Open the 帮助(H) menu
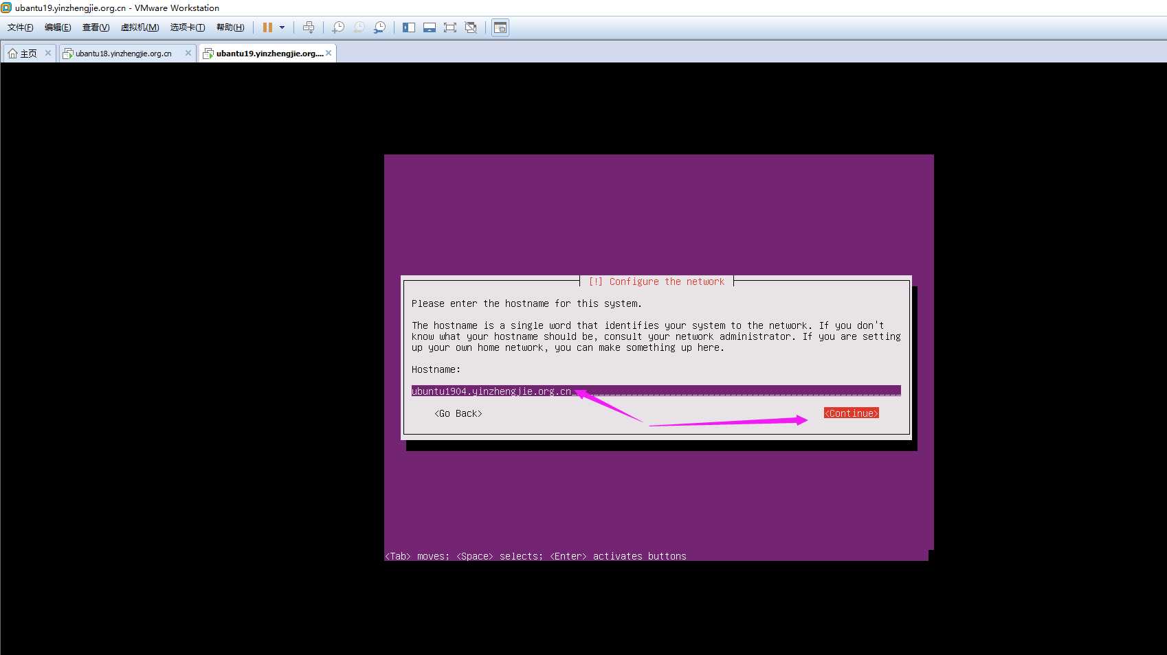This screenshot has height=655, width=1167. pos(230,27)
